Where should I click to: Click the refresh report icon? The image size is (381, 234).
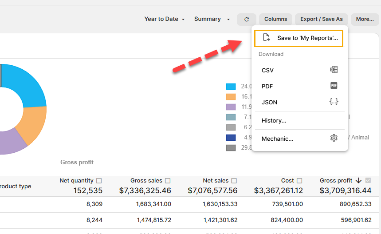click(247, 19)
